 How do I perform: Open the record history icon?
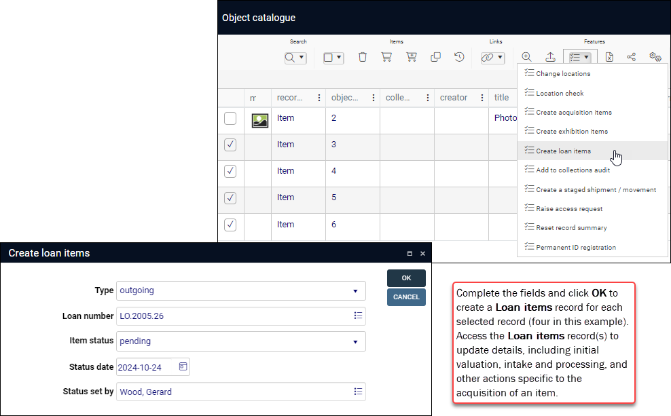[459, 57]
